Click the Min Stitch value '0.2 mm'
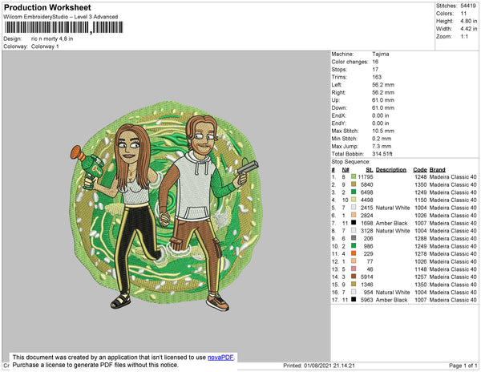Image resolution: width=481 pixels, height=372 pixels. [x=382, y=139]
